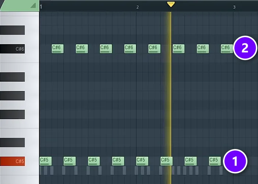
Task: Select the C#5 note starting at bar 1
Action: [x=46, y=161]
